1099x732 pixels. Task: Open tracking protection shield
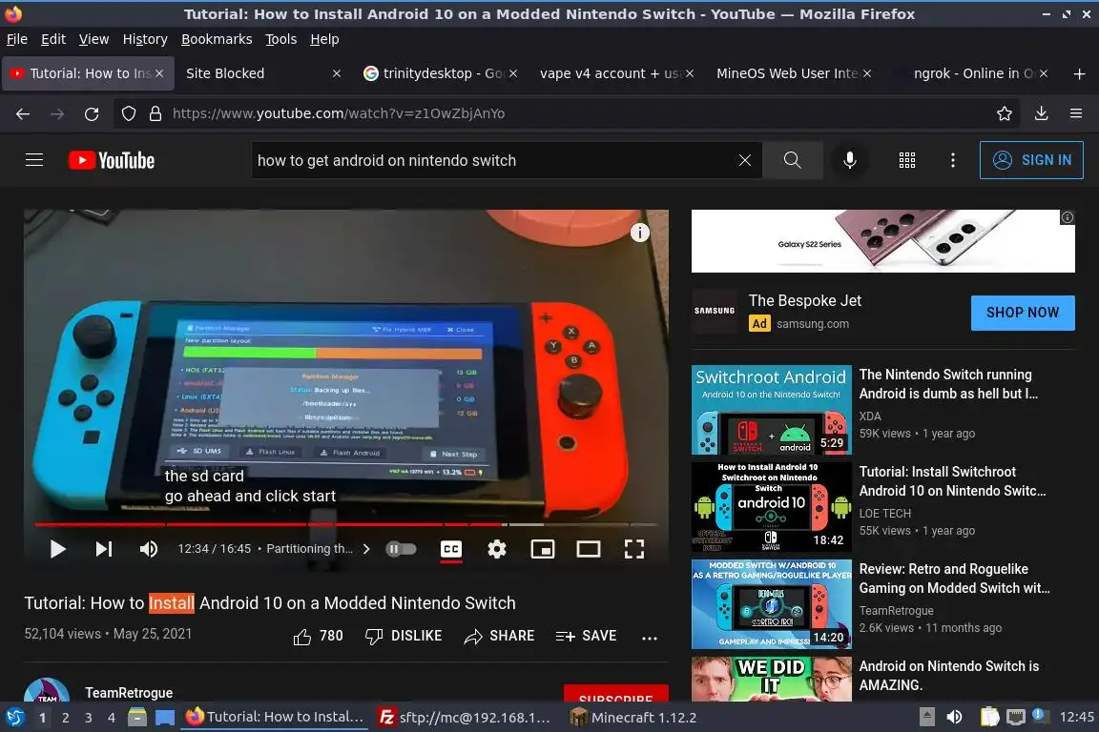pyautogui.click(x=128, y=113)
